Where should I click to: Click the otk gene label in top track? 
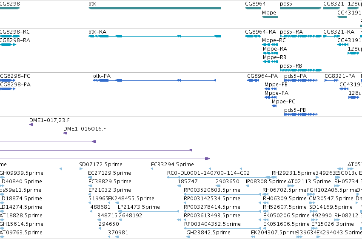coord(92,4)
